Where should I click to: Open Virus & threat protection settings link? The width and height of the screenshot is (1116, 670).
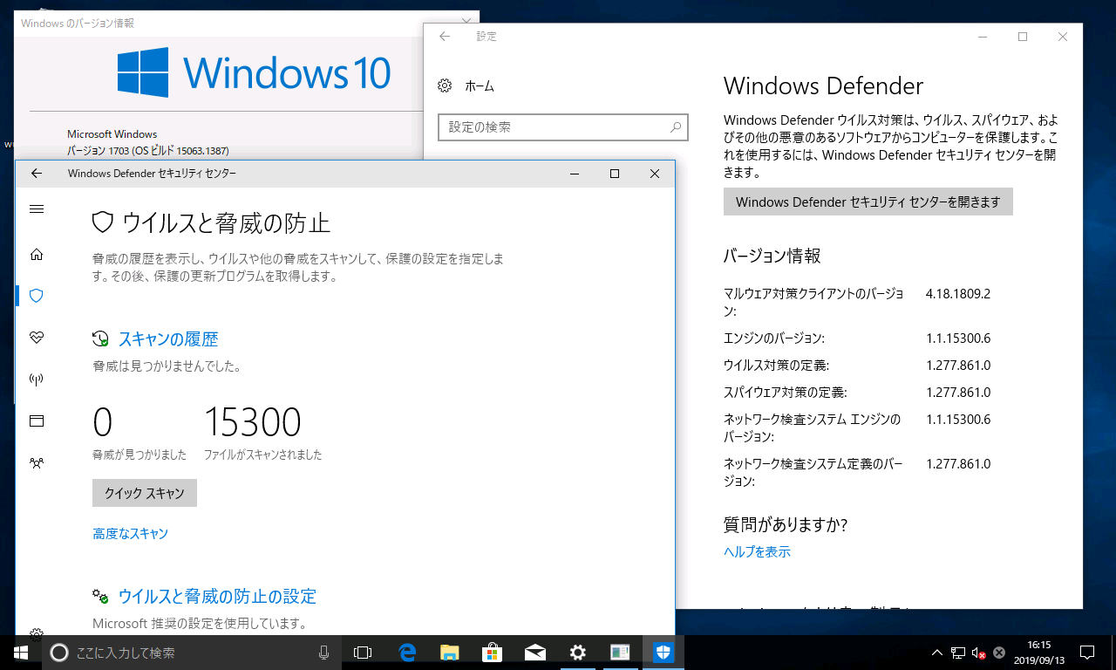pyautogui.click(x=217, y=597)
